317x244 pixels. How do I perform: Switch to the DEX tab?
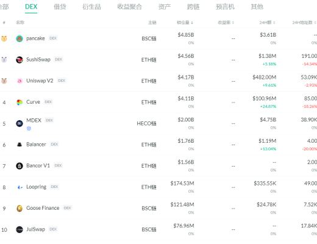point(31,7)
